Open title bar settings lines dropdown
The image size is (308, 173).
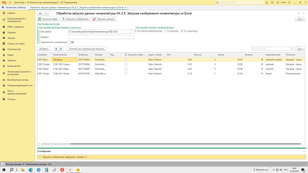tap(289, 2)
